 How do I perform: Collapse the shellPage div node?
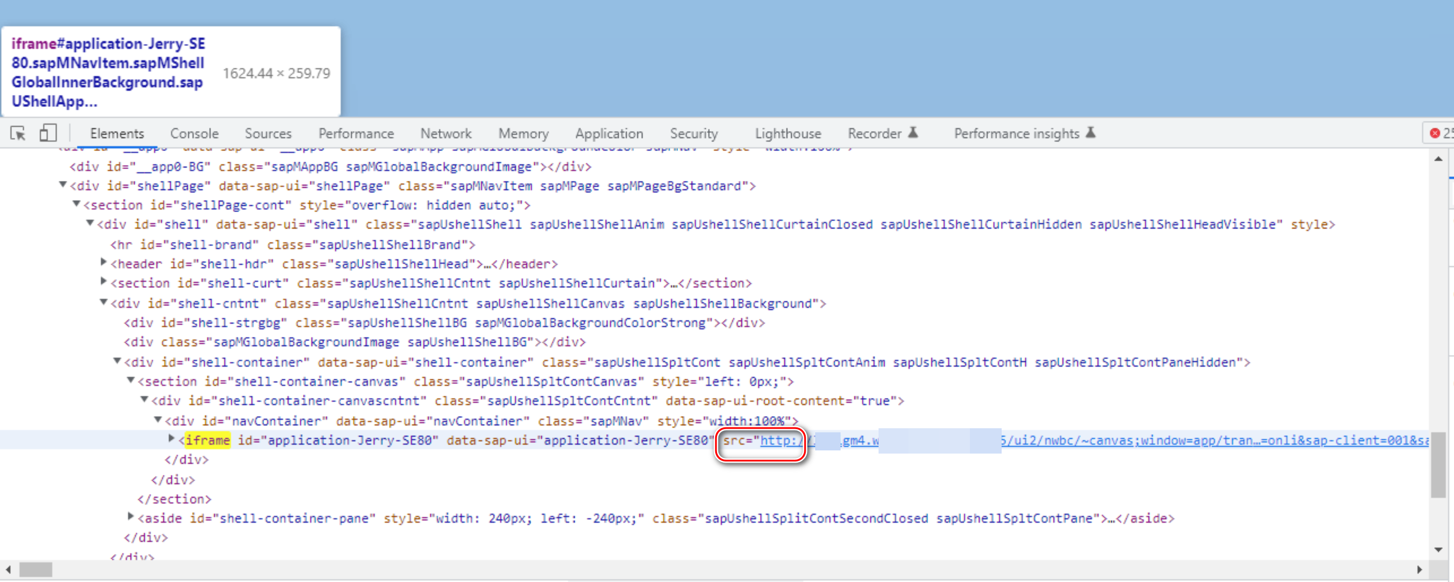pyautogui.click(x=63, y=185)
